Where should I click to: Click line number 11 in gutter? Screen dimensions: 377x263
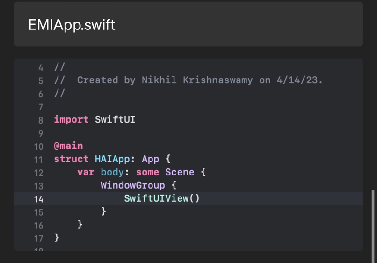tap(39, 160)
